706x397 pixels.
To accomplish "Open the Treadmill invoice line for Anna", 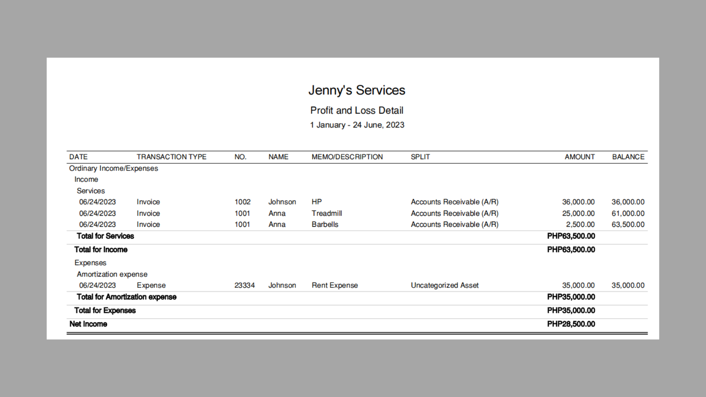I will pyautogui.click(x=327, y=213).
